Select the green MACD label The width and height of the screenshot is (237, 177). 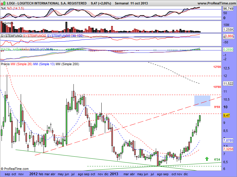point(5,49)
